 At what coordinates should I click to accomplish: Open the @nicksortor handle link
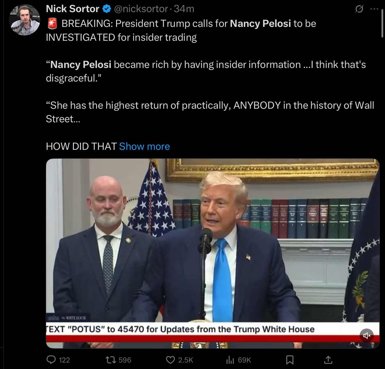coord(141,9)
